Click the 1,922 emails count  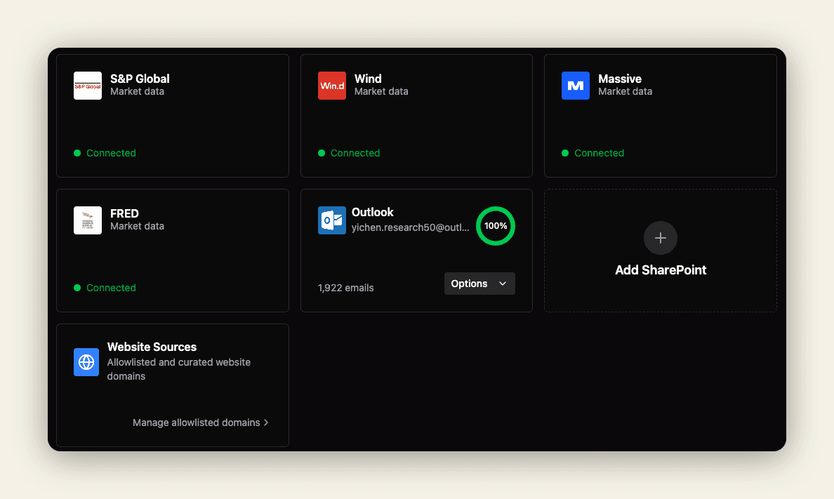(345, 288)
